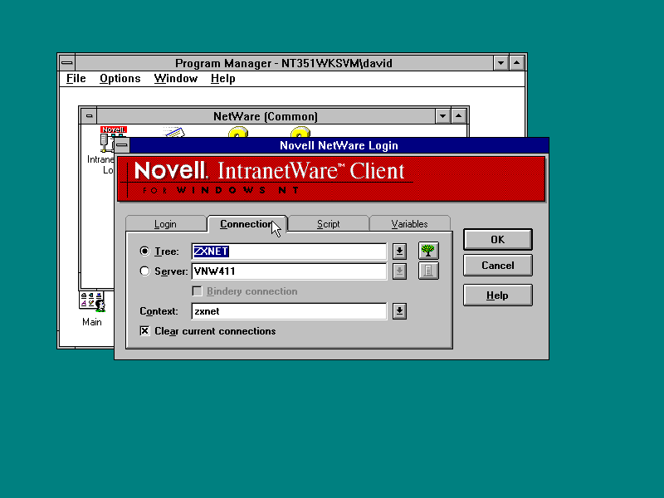Image resolution: width=664 pixels, height=498 pixels.
Task: Open the Novell NetWare Login control-menu box
Action: click(x=123, y=145)
